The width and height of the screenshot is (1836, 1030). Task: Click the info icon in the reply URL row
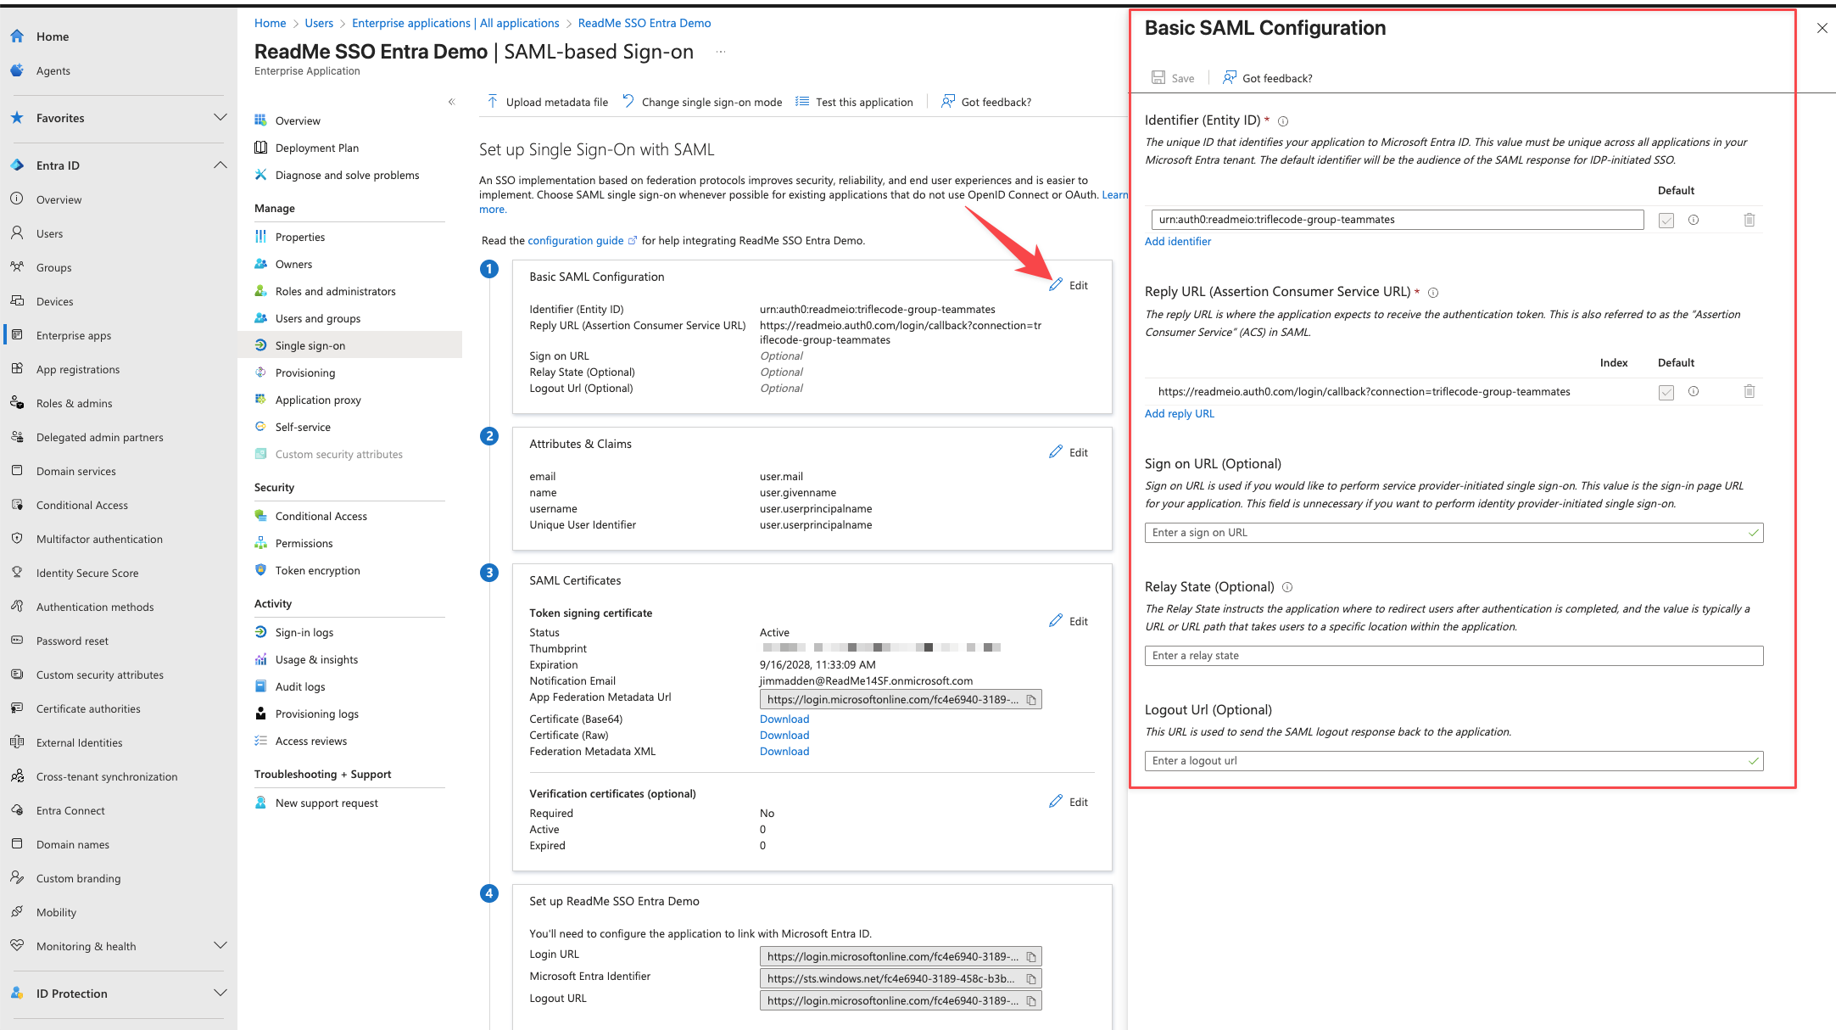pos(1694,391)
